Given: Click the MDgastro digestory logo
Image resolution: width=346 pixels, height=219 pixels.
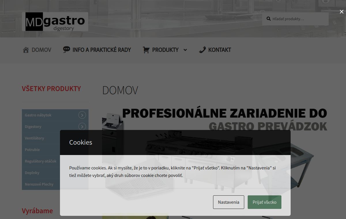Looking at the screenshot, I should point(55,22).
